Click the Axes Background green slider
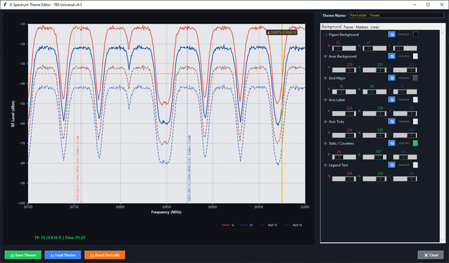The height and width of the screenshot is (263, 449). (x=375, y=70)
